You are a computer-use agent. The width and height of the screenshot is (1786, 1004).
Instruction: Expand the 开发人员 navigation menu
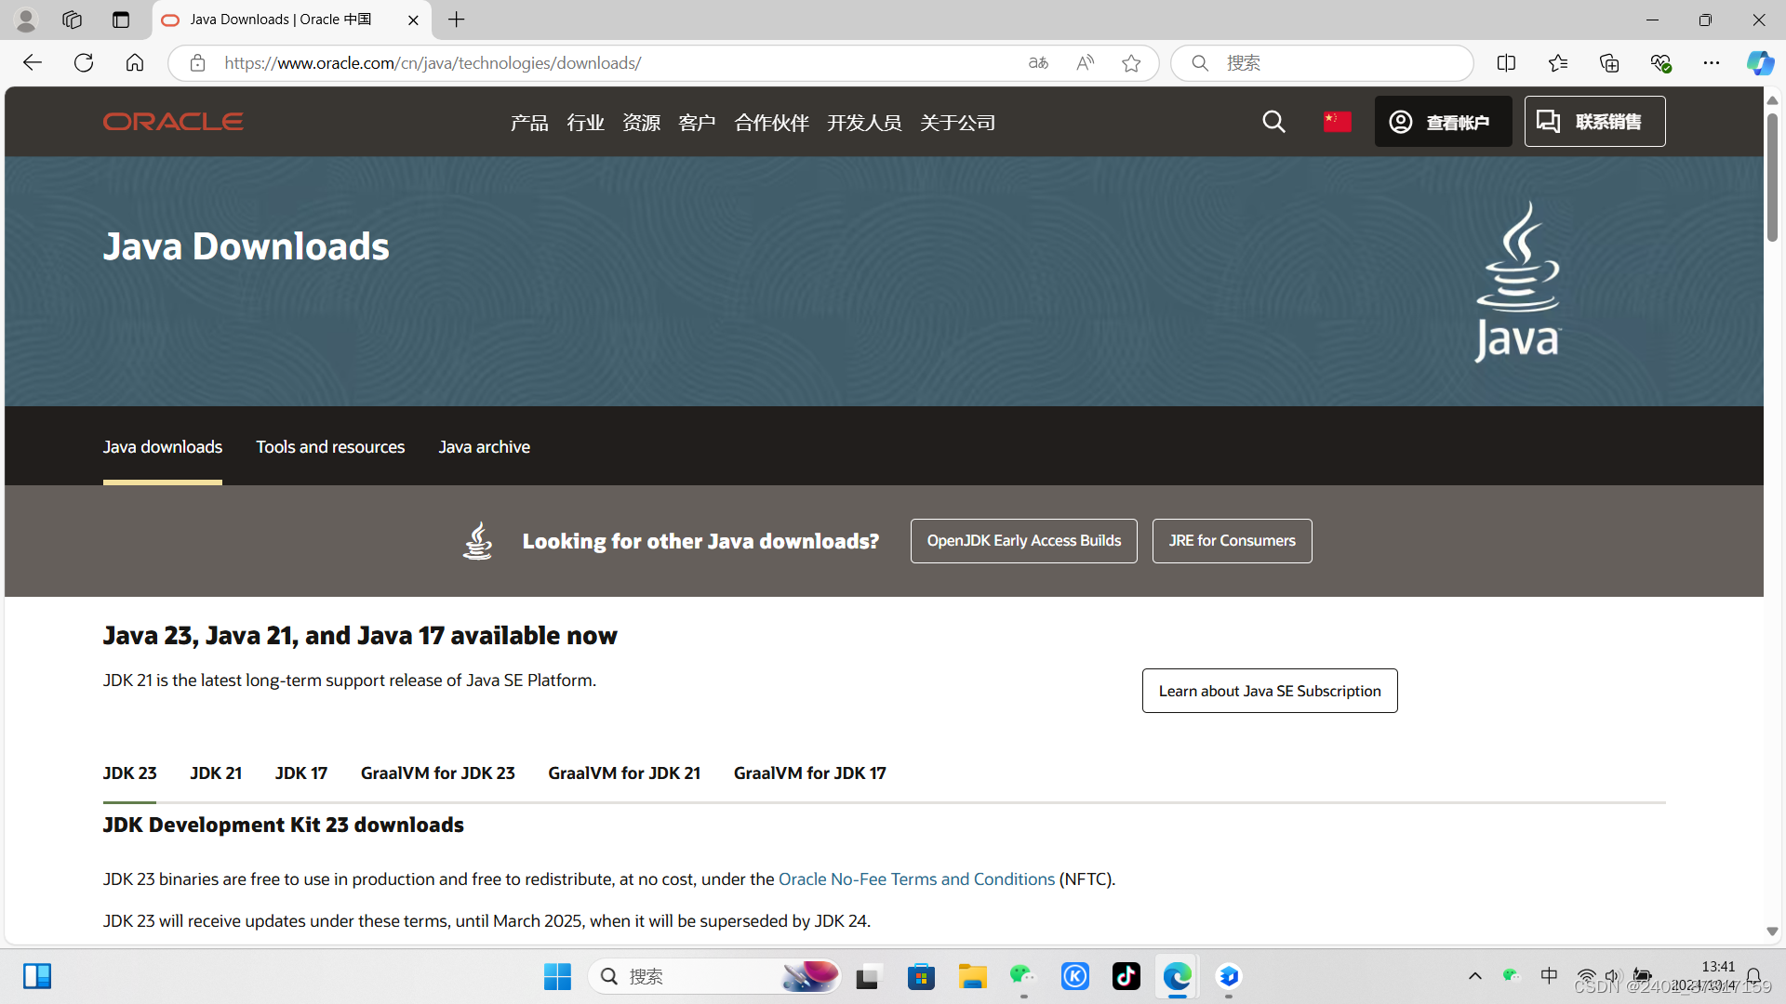coord(864,123)
